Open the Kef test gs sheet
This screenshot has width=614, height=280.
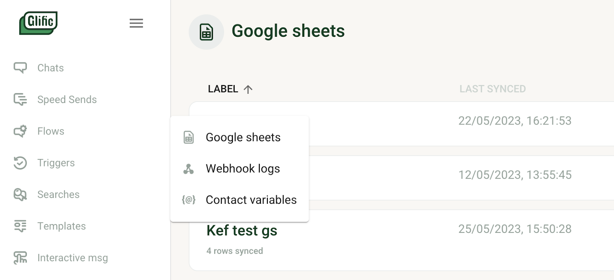(242, 231)
